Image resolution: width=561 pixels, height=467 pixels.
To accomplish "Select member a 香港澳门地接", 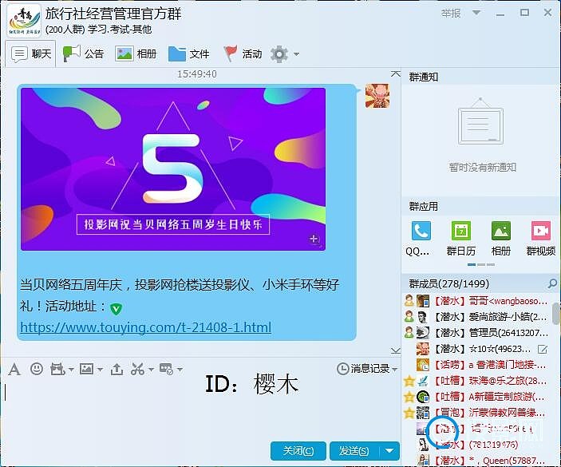I will point(480,365).
